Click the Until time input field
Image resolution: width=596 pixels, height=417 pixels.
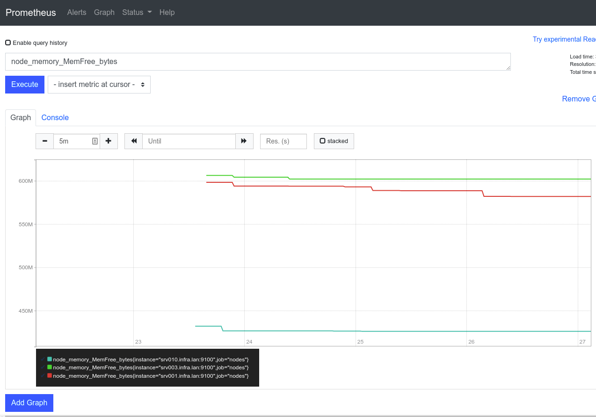189,141
